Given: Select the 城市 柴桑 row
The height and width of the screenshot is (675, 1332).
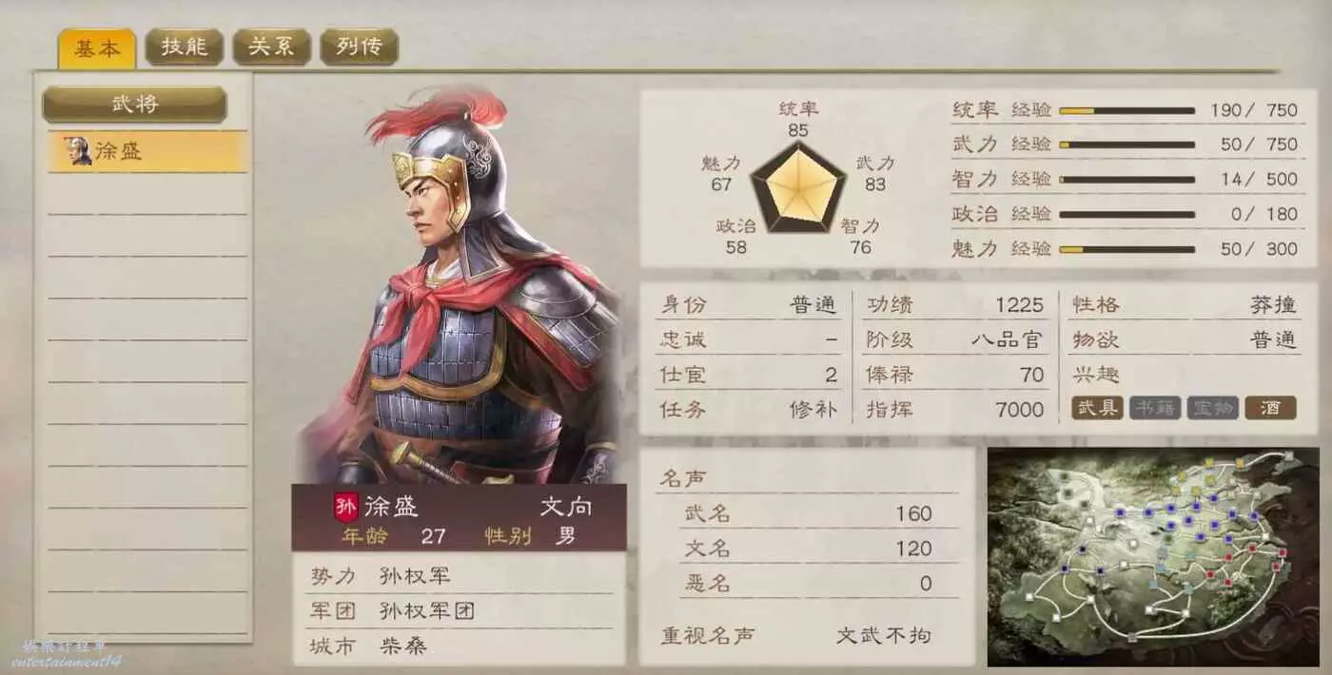Looking at the screenshot, I should tap(459, 646).
